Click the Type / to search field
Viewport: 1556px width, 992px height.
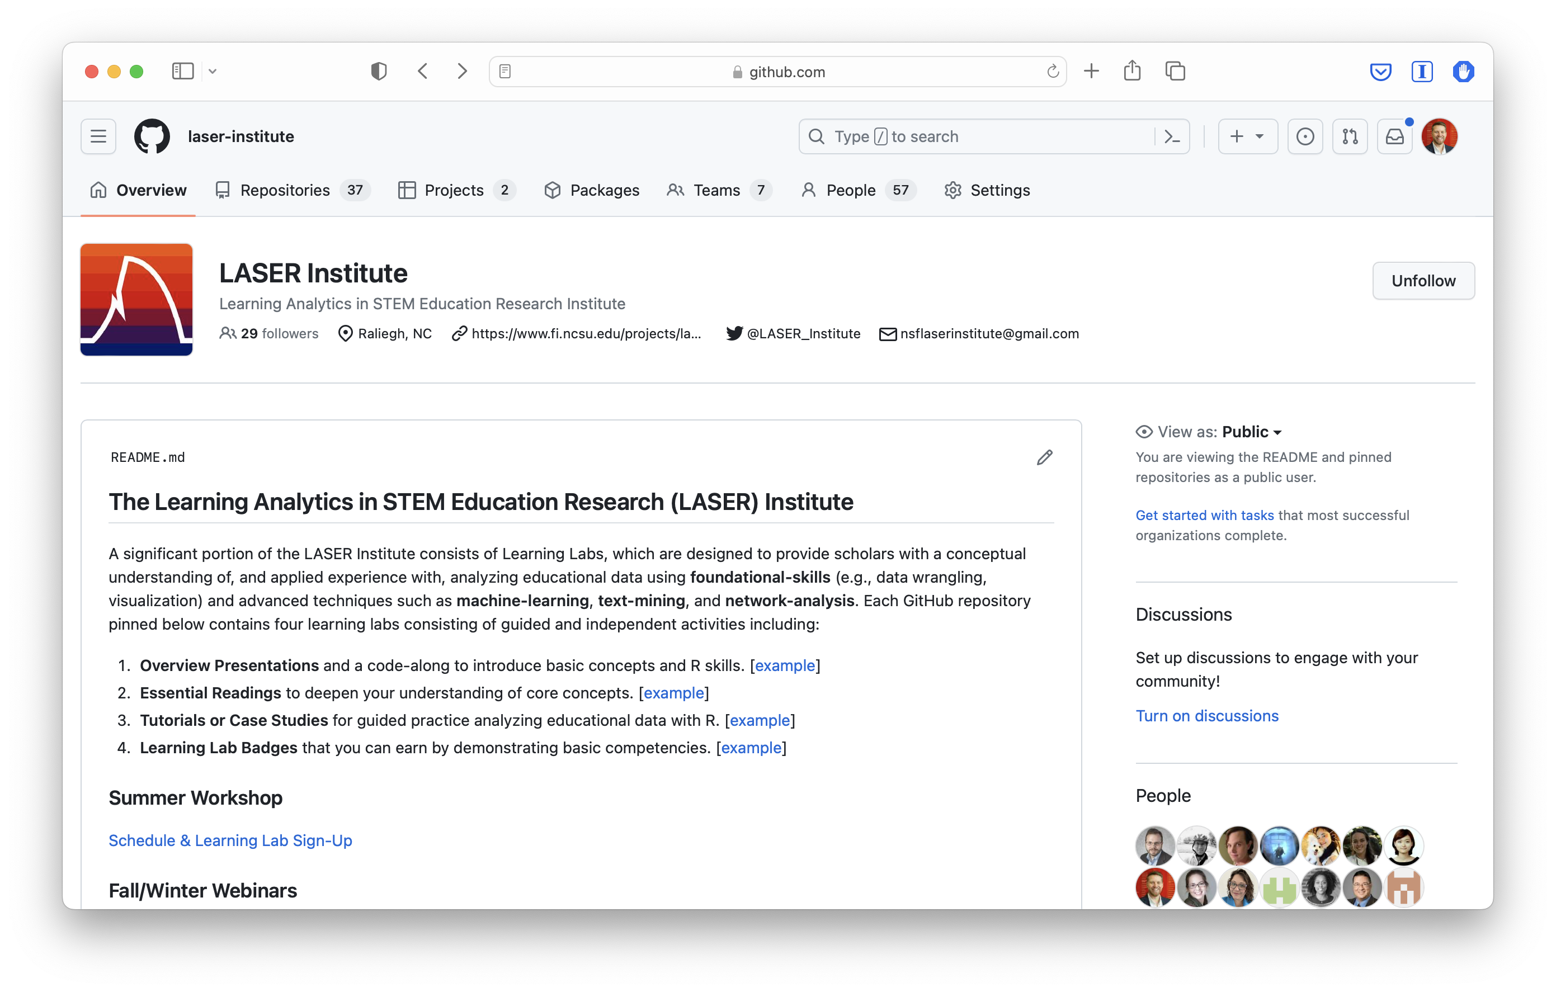(x=976, y=136)
